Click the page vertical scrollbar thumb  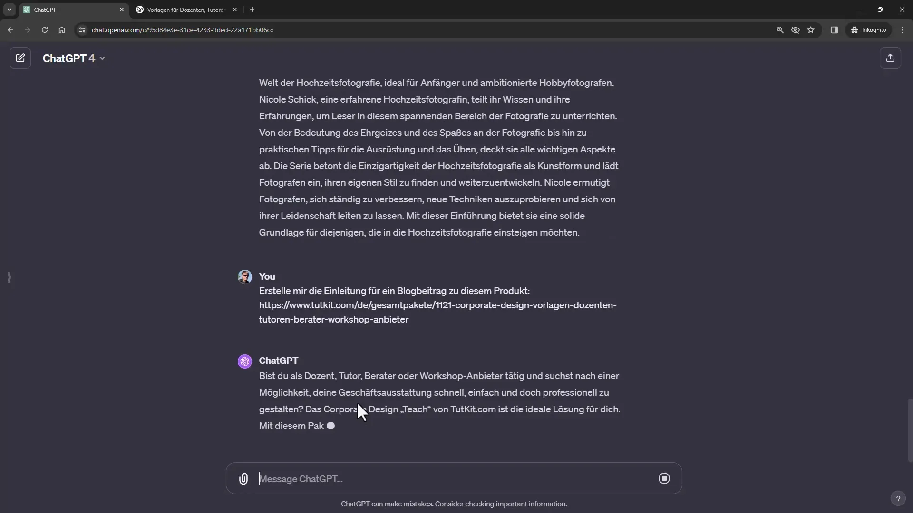tap(910, 430)
